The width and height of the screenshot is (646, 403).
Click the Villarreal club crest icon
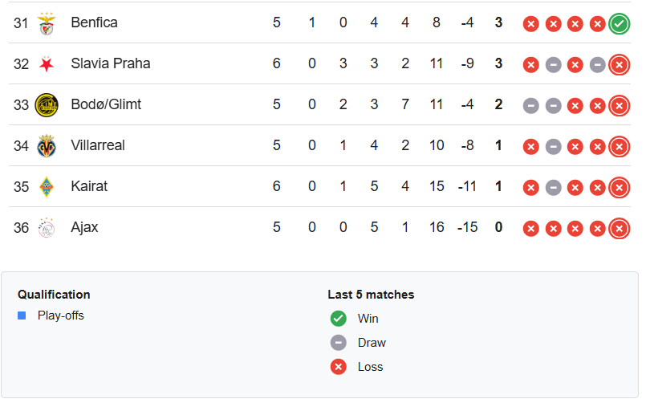point(47,146)
